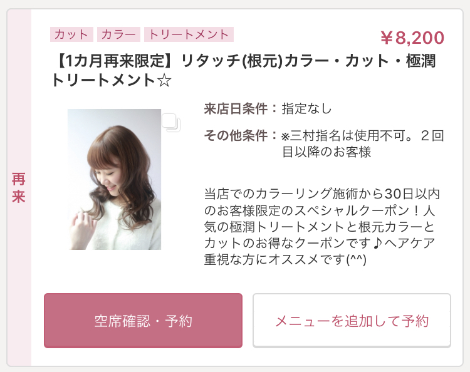The height and width of the screenshot is (372, 470).
Task: Click the 来店日条件 label
Action: point(236,108)
